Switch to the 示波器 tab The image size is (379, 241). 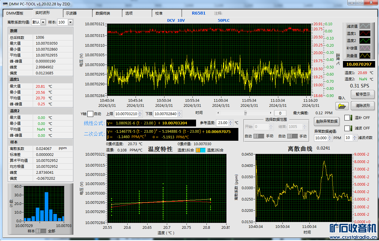(71, 13)
